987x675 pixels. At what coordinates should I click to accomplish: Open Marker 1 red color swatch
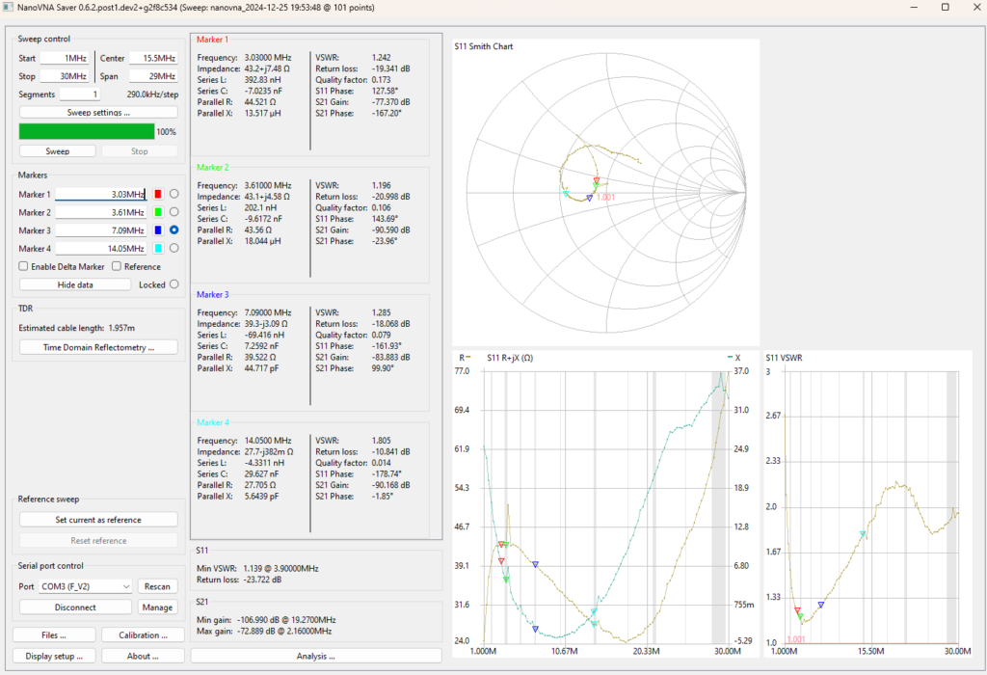tap(158, 194)
